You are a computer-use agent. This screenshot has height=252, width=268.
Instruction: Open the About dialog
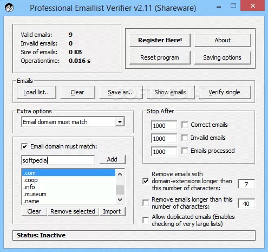click(x=223, y=40)
